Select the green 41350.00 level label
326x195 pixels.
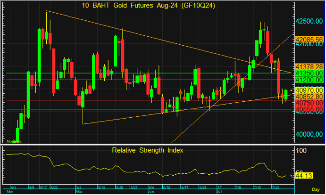click(308, 73)
